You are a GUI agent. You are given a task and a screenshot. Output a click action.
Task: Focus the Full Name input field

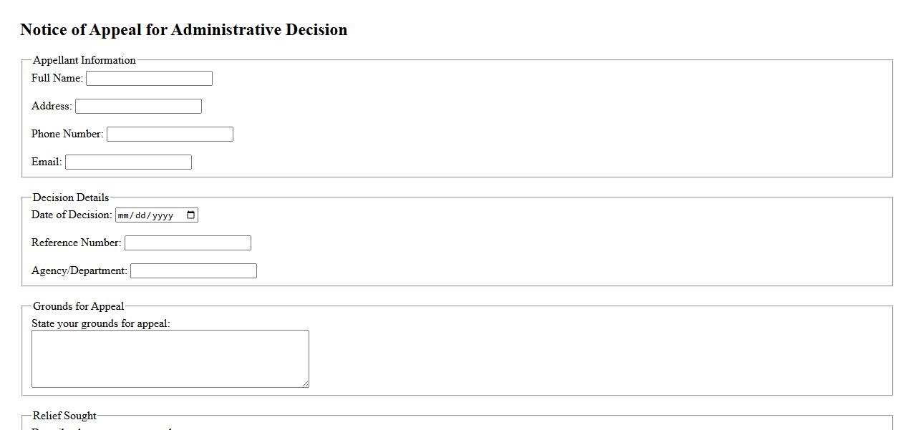coord(149,79)
